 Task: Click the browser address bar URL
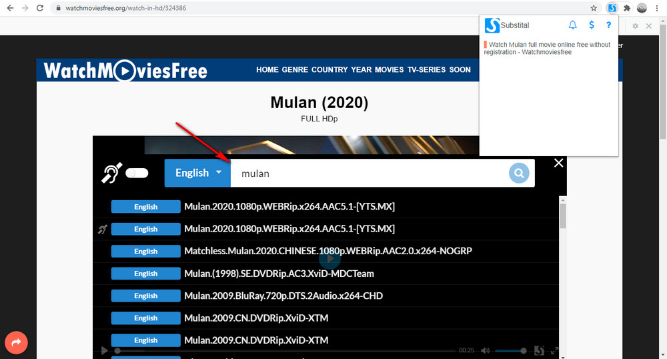[125, 8]
